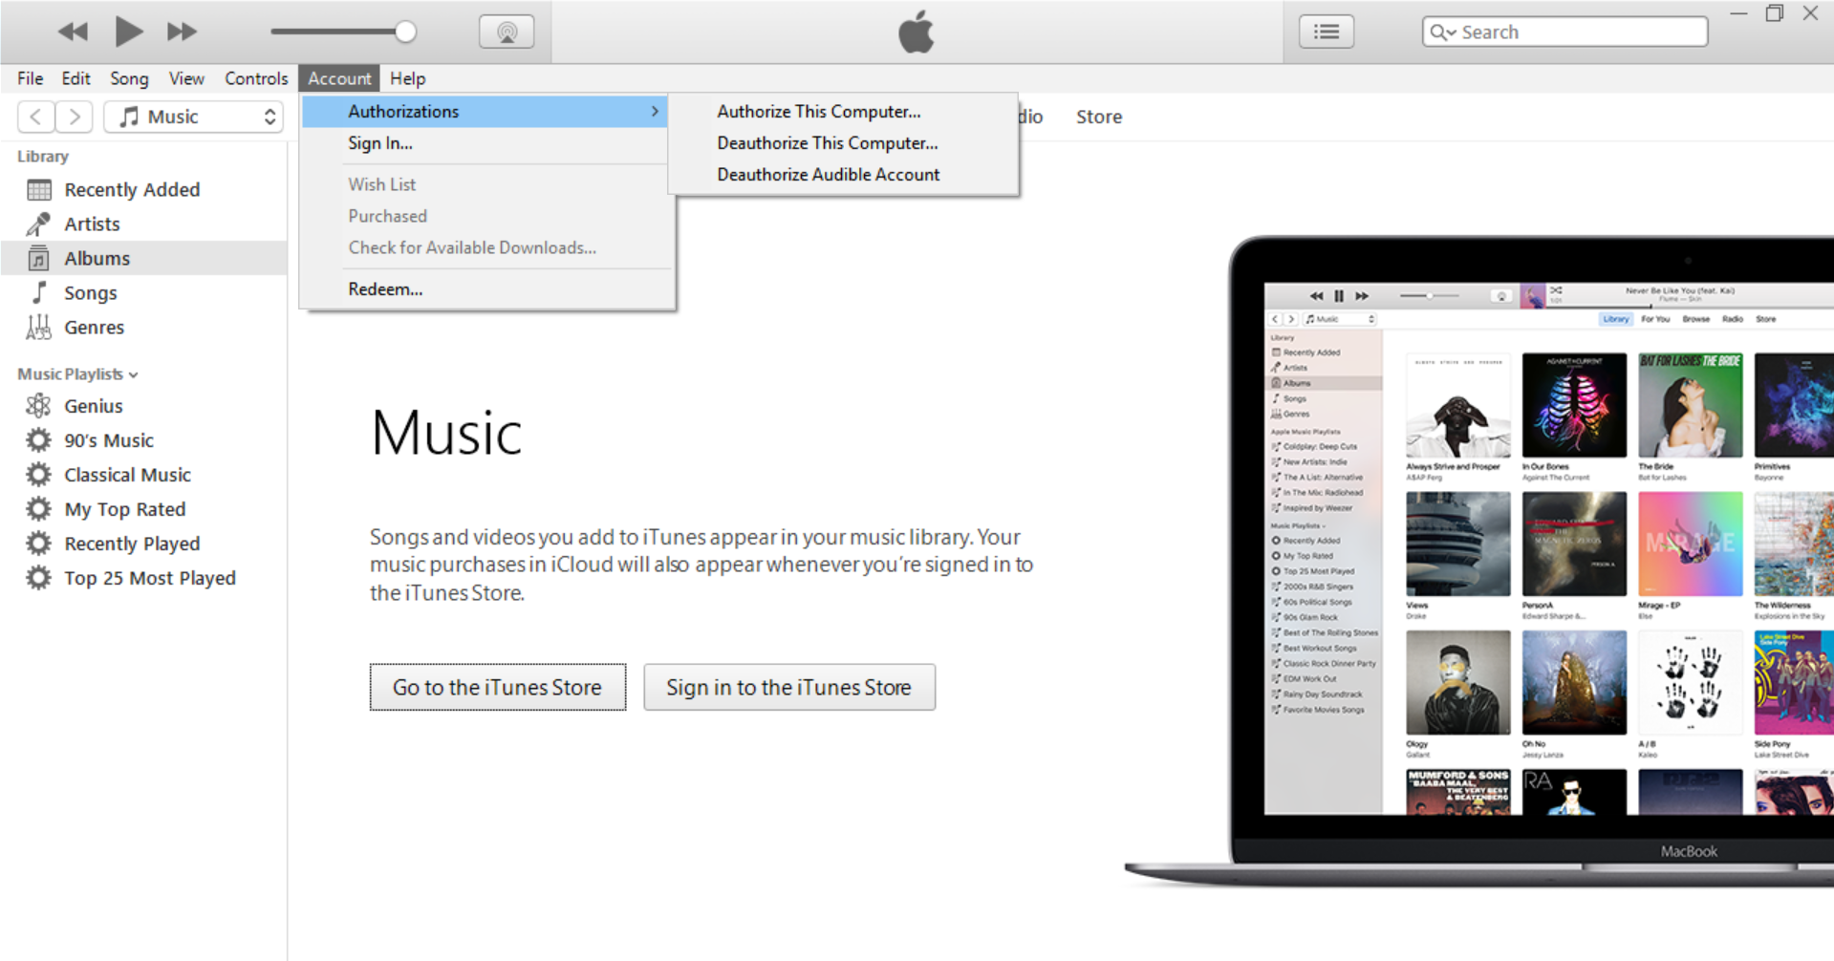Screen dimensions: 1834x961
Task: Click the Recently Played gear icon
Action: point(39,544)
